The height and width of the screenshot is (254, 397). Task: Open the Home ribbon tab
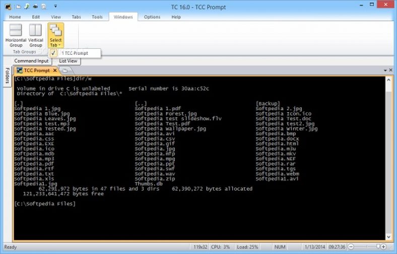[15, 17]
